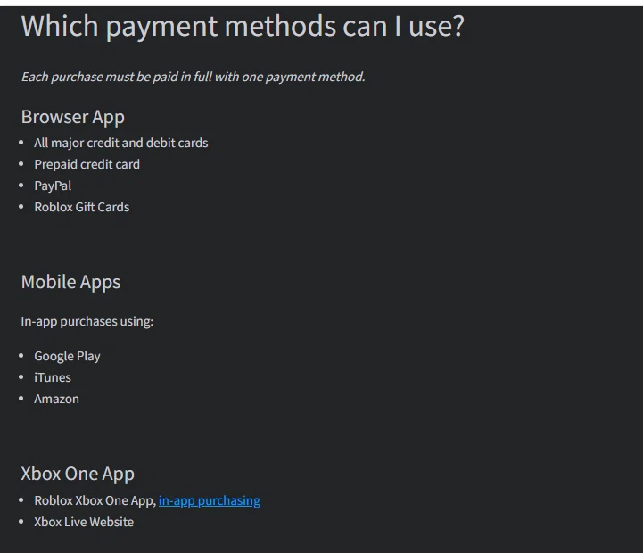Viewport: 643px width, 553px height.
Task: Click the Mobile Apps heading
Action: [x=70, y=282]
